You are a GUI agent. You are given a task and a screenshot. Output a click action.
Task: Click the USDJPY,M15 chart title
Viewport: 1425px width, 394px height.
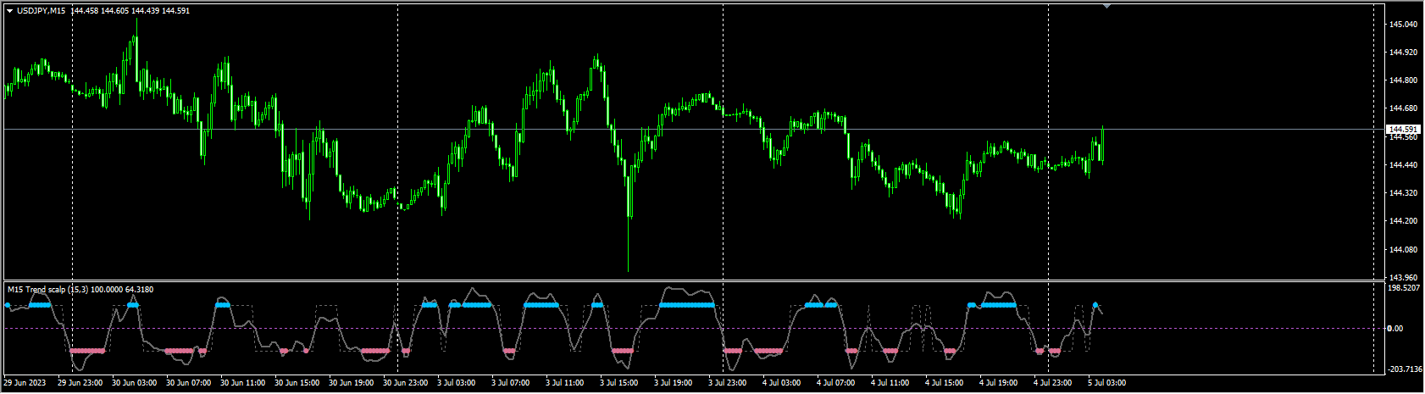[x=42, y=11]
